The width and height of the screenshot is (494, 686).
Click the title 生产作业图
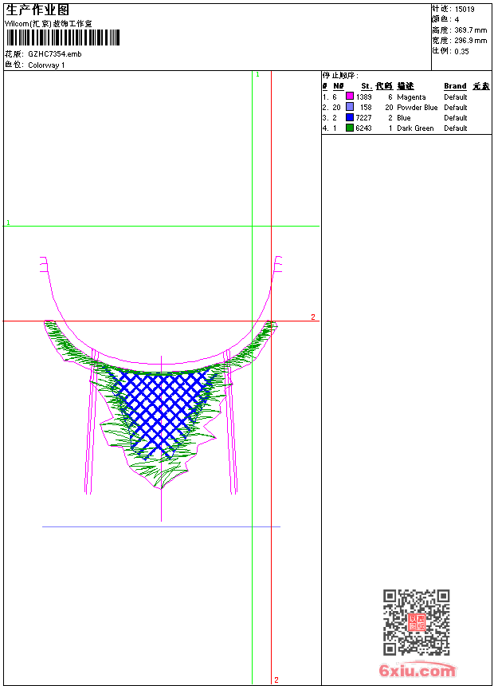[37, 10]
